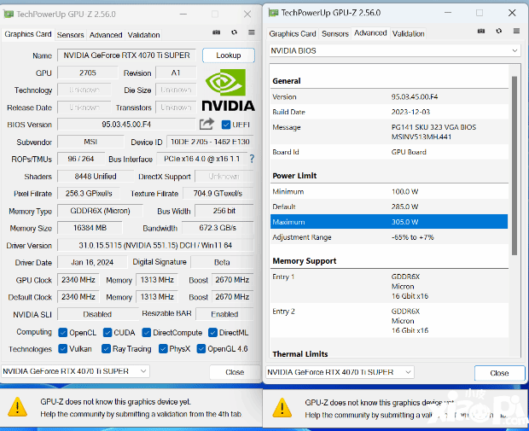Click the BIOS export share icon
The width and height of the screenshot is (529, 431).
click(x=206, y=124)
